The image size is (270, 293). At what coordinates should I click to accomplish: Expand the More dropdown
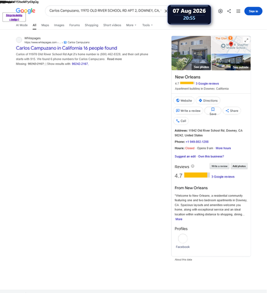click(131, 25)
